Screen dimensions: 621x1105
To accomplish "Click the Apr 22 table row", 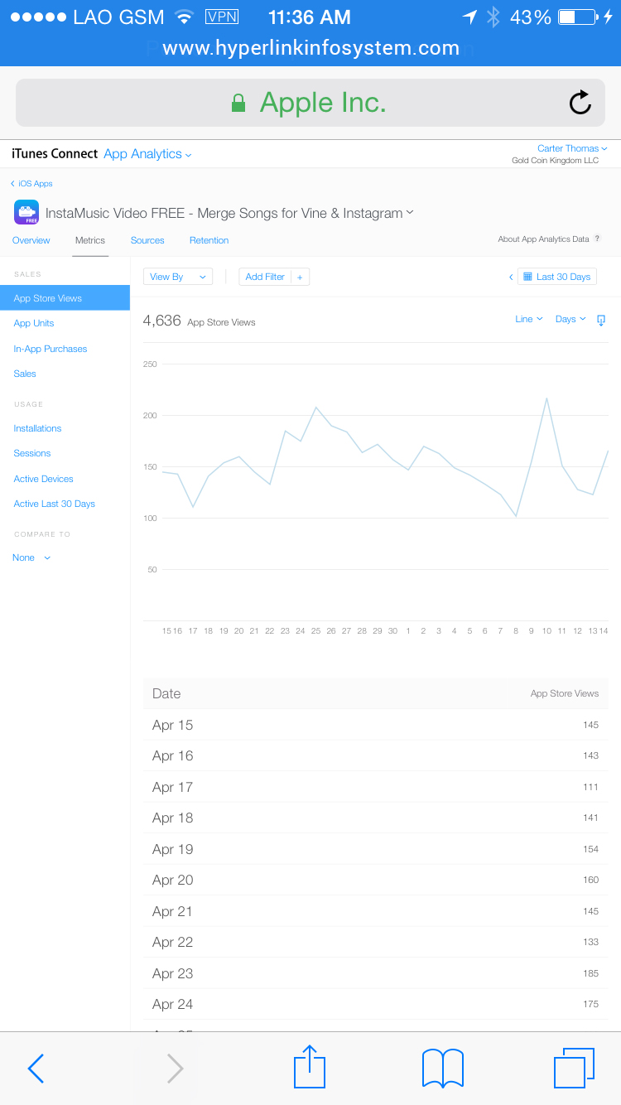I will (x=376, y=942).
